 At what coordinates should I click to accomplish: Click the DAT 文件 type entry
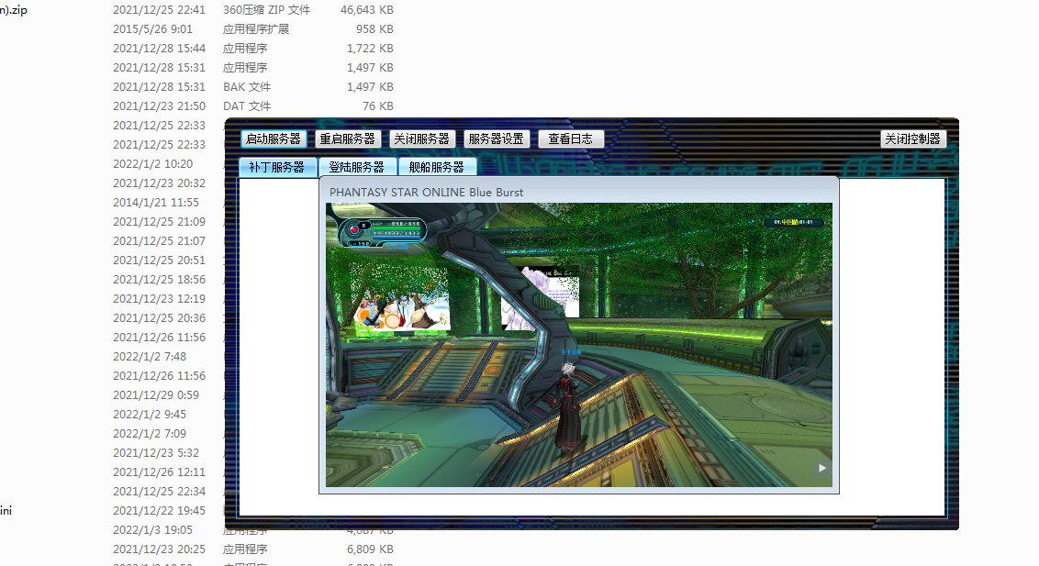pyautogui.click(x=247, y=105)
